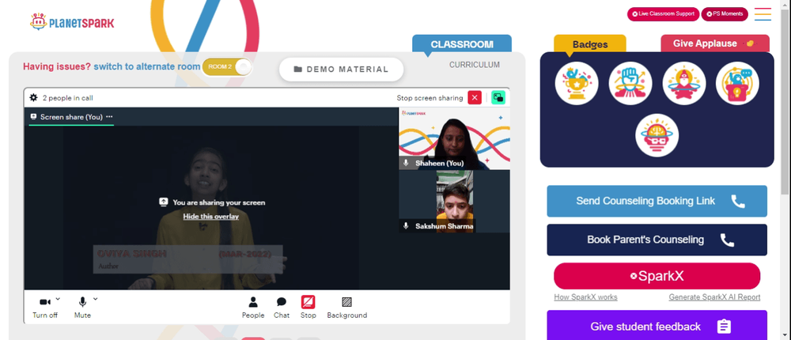Viewport: 791px width, 340px height.
Task: Open the Badges tab
Action: 590,44
